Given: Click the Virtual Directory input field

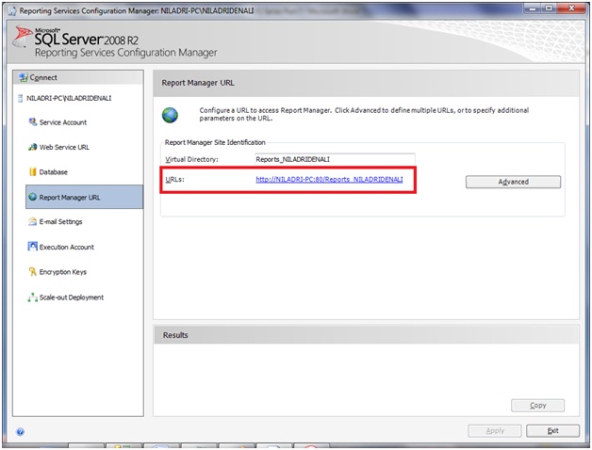Looking at the screenshot, I should [x=335, y=159].
